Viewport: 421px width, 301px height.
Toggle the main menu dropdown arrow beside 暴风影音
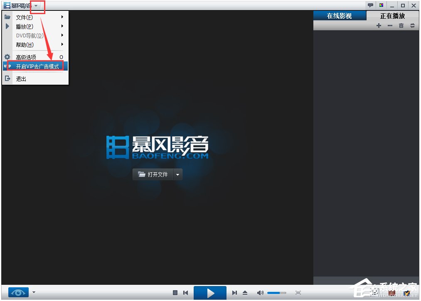[x=36, y=6]
